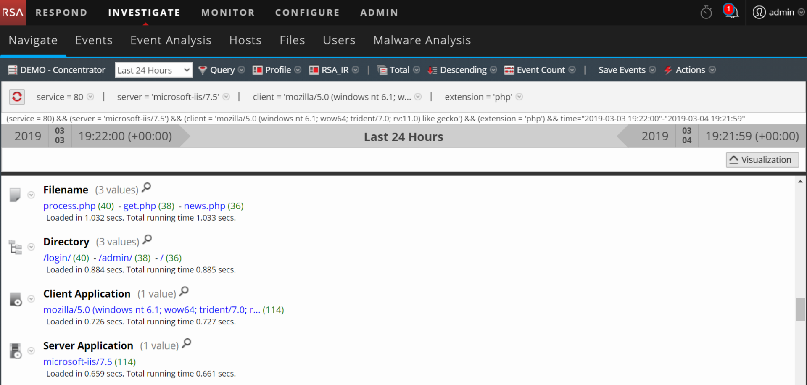This screenshot has width=807, height=385.
Task: Open the stopwatch jobs icon
Action: click(706, 12)
